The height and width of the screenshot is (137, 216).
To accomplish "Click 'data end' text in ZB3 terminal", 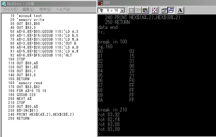I will (x=108, y=27).
